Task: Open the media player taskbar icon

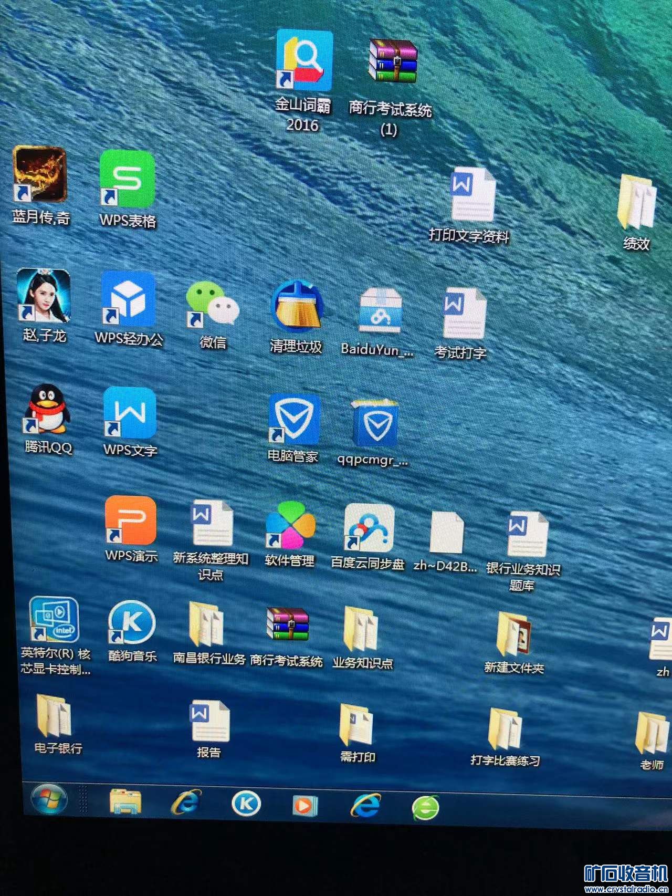Action: click(305, 805)
